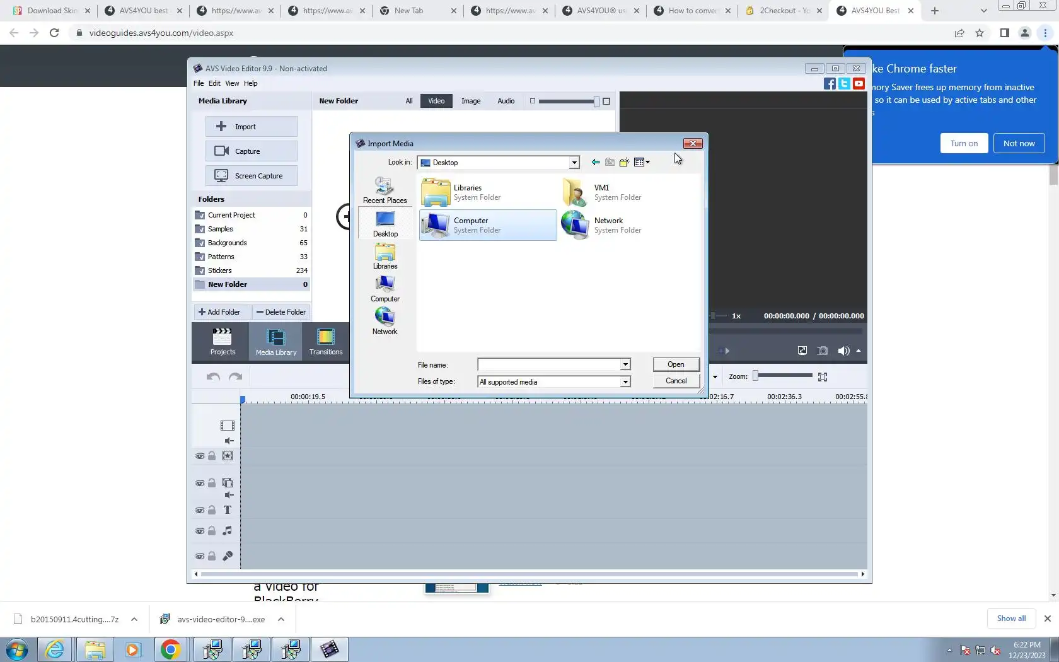Go back to last folder in Import Media

click(x=595, y=163)
